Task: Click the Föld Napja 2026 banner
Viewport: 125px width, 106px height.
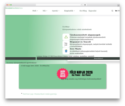Action: point(62,76)
